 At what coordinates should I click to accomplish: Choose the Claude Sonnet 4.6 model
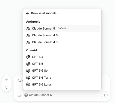(62, 35)
